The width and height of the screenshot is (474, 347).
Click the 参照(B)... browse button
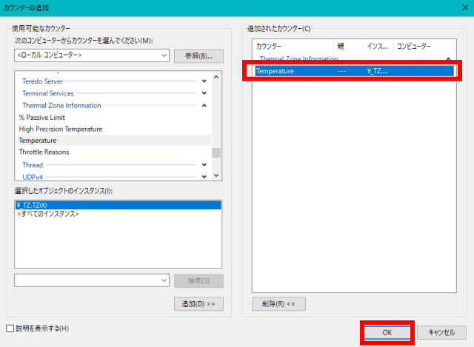(198, 56)
